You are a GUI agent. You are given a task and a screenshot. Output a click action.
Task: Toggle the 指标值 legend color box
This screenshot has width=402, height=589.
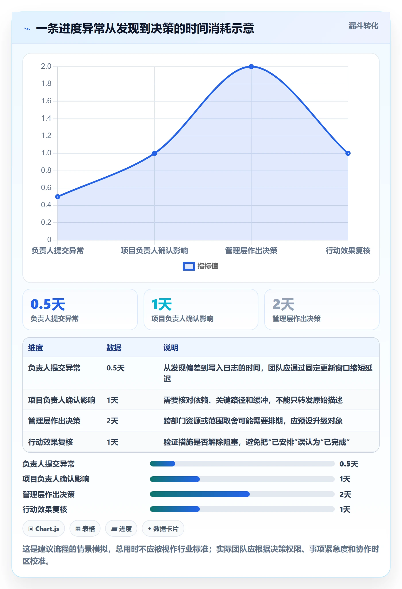(189, 266)
